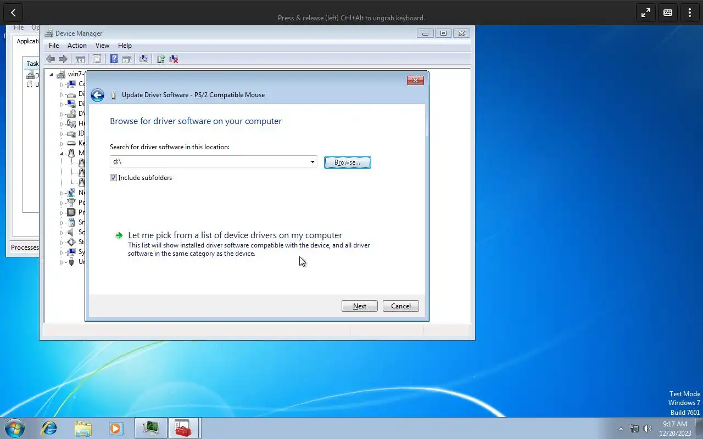Click the Uninstall toolbar icon with red X
Image resolution: width=703 pixels, height=439 pixels.
[174, 59]
